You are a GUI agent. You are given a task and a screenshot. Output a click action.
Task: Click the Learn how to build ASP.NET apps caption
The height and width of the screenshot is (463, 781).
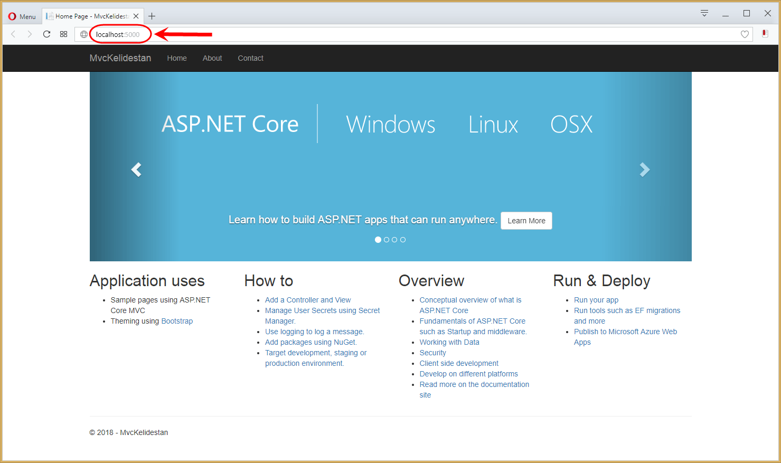click(x=363, y=220)
